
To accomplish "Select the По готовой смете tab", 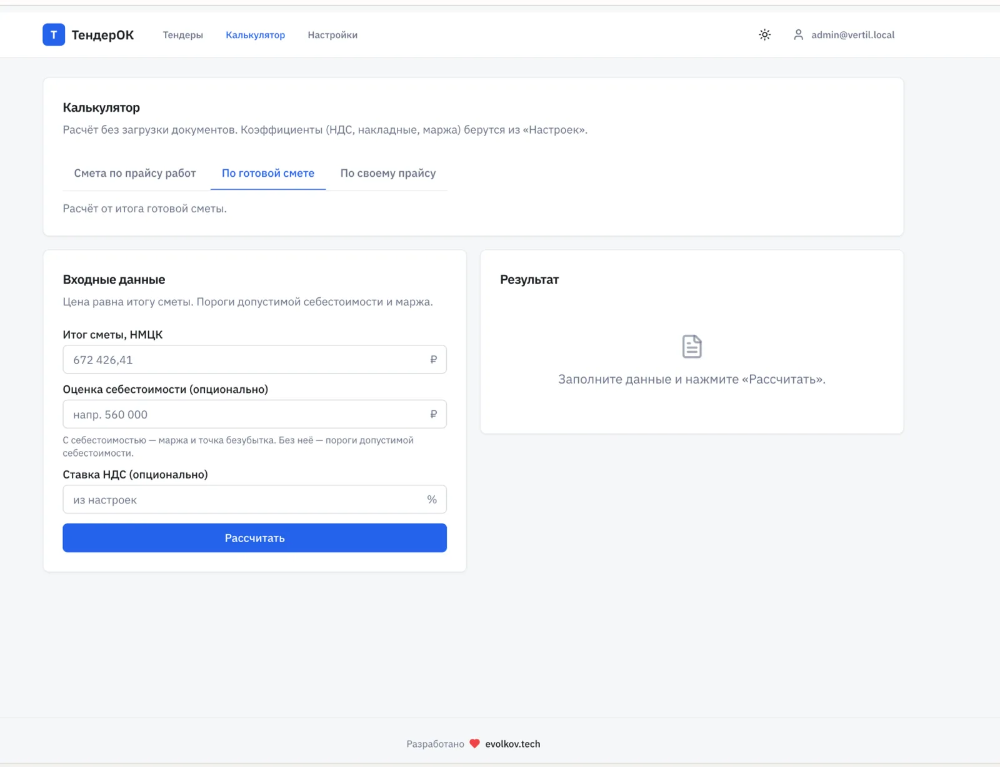I will pos(268,173).
